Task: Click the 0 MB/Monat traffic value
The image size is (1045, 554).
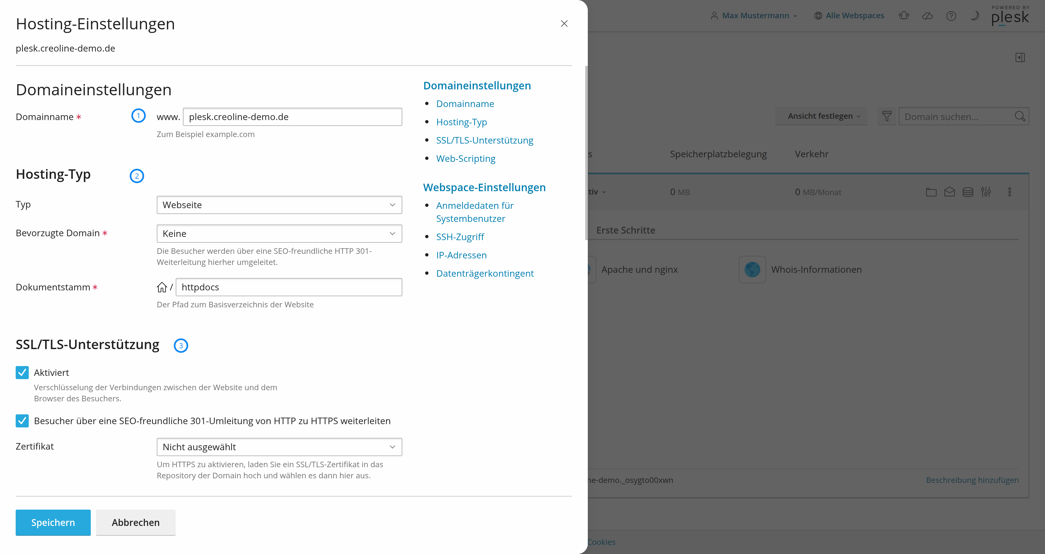Action: tap(818, 192)
